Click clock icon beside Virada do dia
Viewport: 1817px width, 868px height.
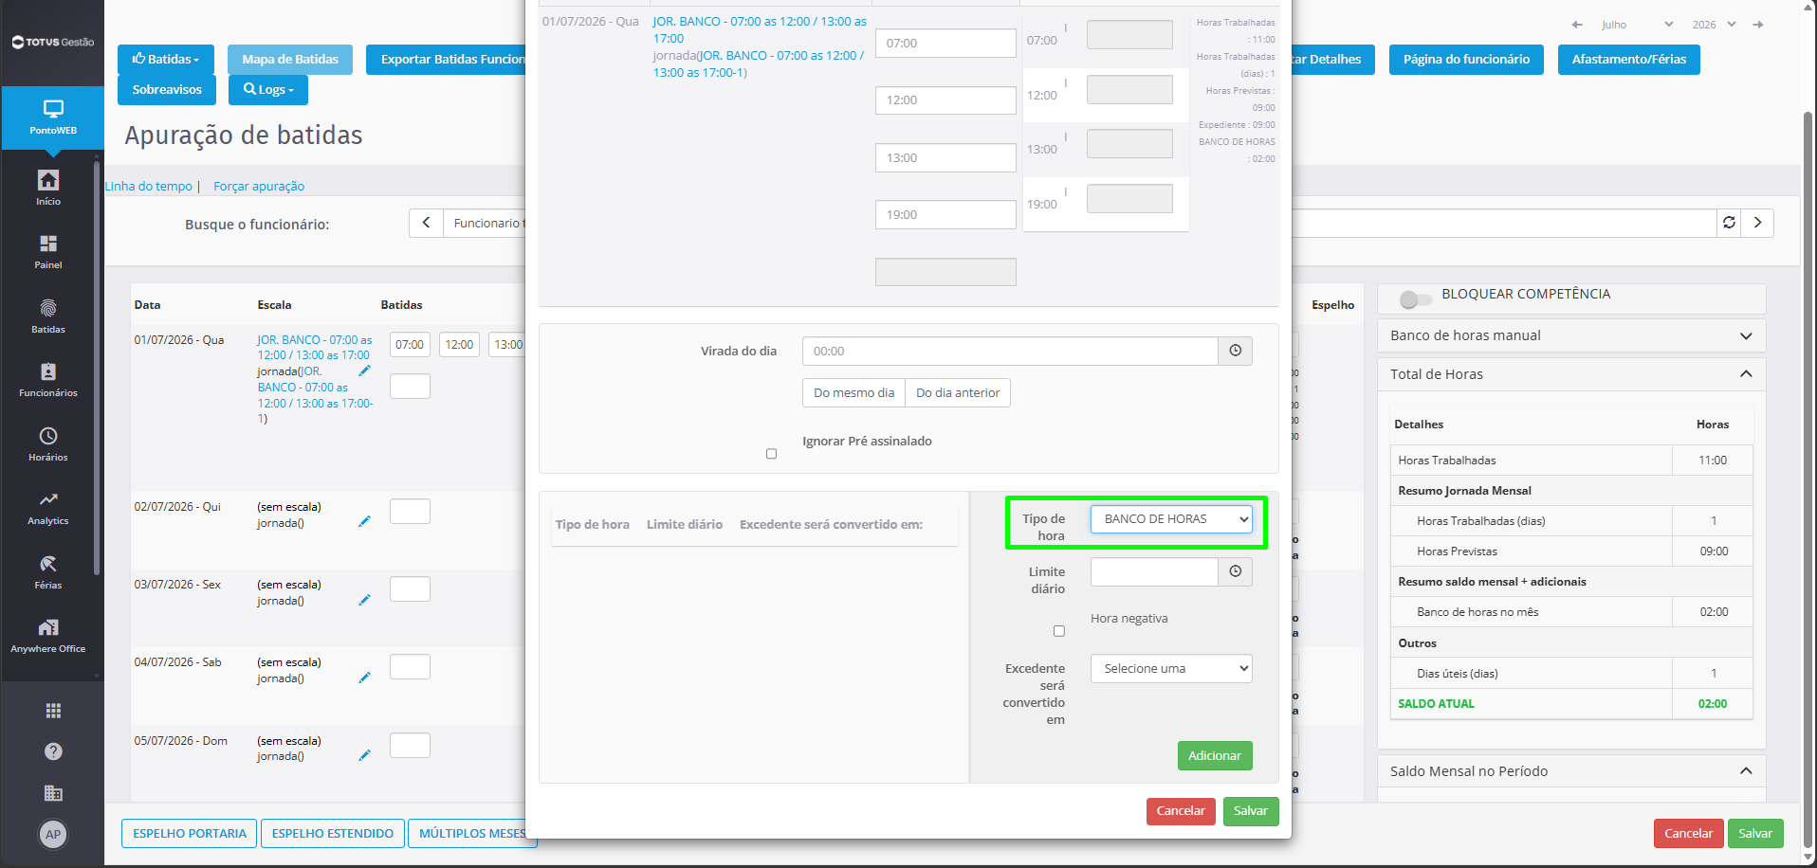[1235, 351]
